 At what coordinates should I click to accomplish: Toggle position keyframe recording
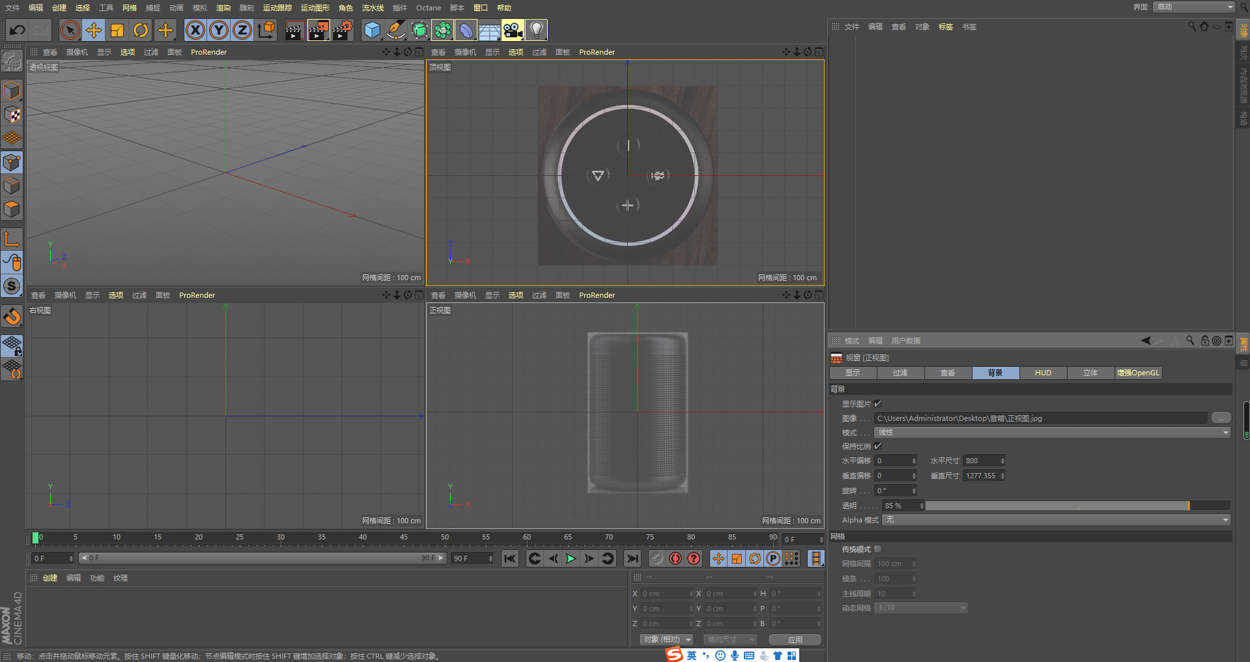pyautogui.click(x=718, y=558)
